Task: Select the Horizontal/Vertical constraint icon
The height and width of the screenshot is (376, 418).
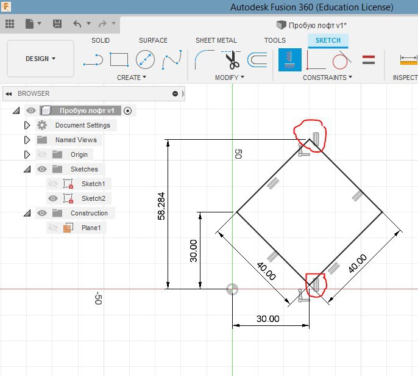Action: (290, 60)
